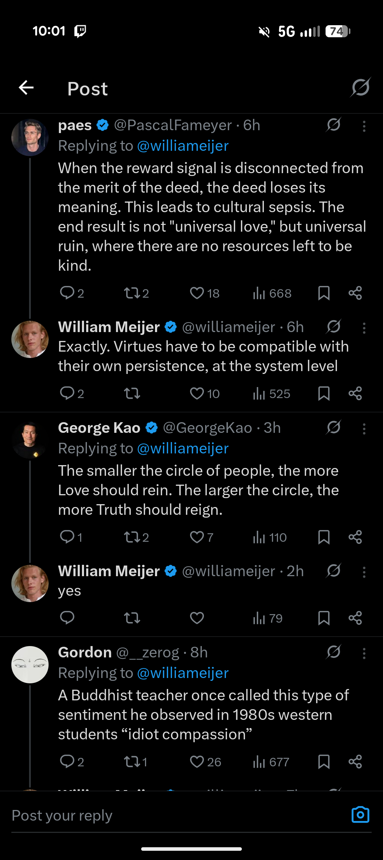Bookmark William Meijer's "Exactly. Virtues" reply
Image resolution: width=383 pixels, height=860 pixels.
pyautogui.click(x=324, y=393)
